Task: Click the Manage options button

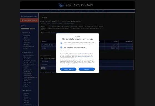Action: click(68, 69)
